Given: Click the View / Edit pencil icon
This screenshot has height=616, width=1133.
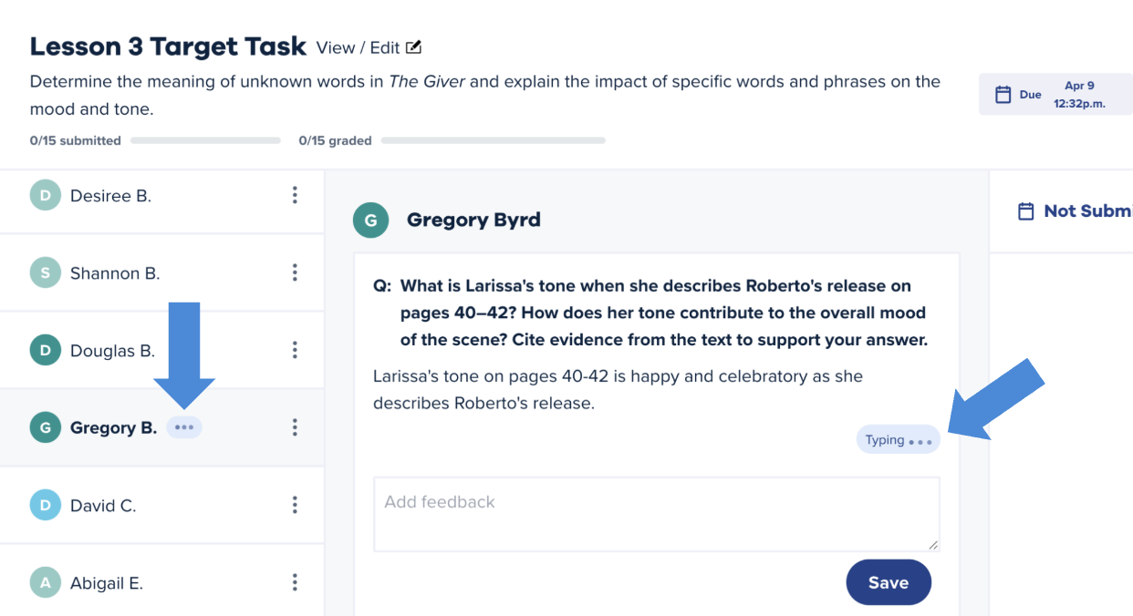Looking at the screenshot, I should click(414, 47).
